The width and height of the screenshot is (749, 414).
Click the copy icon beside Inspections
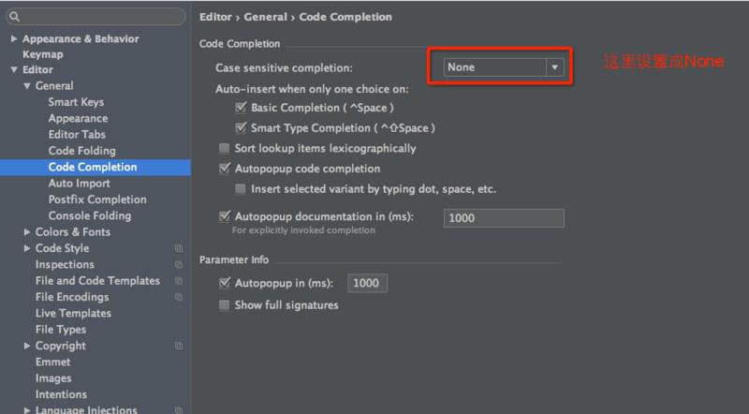coord(179,264)
